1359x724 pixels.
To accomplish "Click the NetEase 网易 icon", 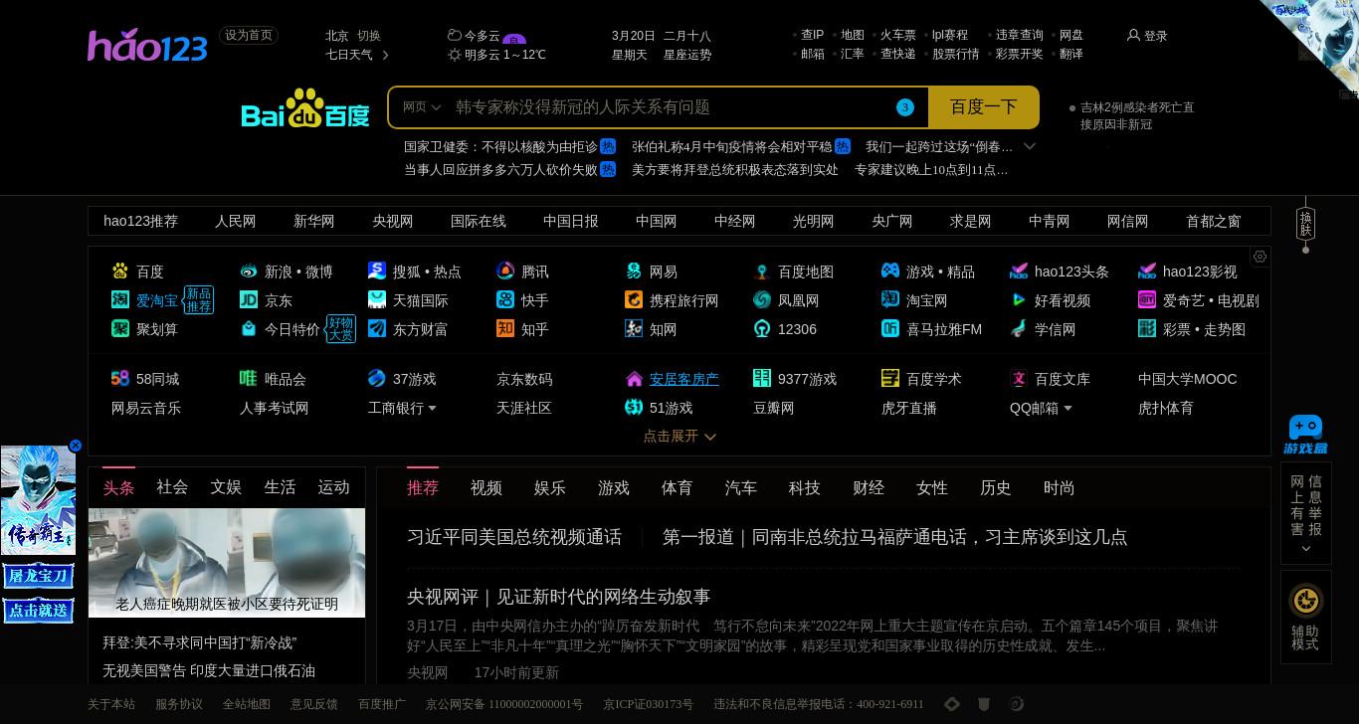I will coord(634,271).
